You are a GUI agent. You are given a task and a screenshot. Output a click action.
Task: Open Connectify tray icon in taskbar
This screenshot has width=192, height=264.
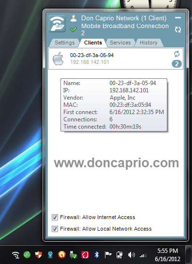pos(15,255)
